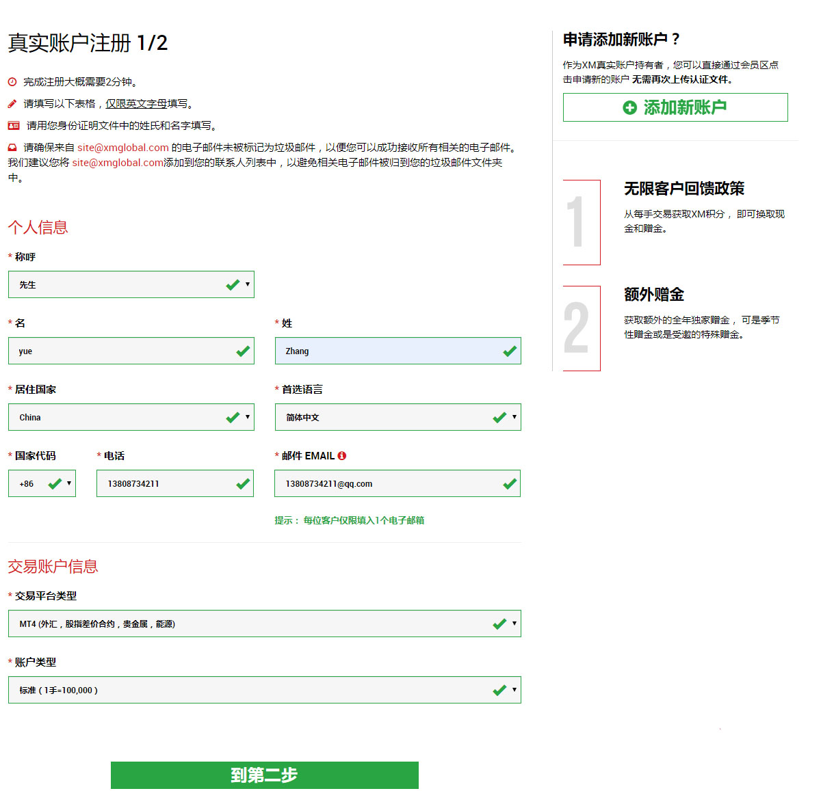Open the 交易平台类型 dropdown showing MT4
This screenshot has width=834, height=791.
tap(265, 624)
